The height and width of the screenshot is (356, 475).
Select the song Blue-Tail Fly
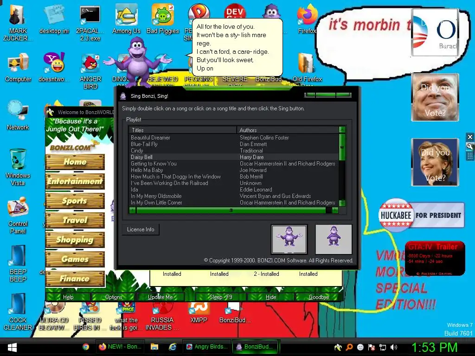[x=234, y=144]
